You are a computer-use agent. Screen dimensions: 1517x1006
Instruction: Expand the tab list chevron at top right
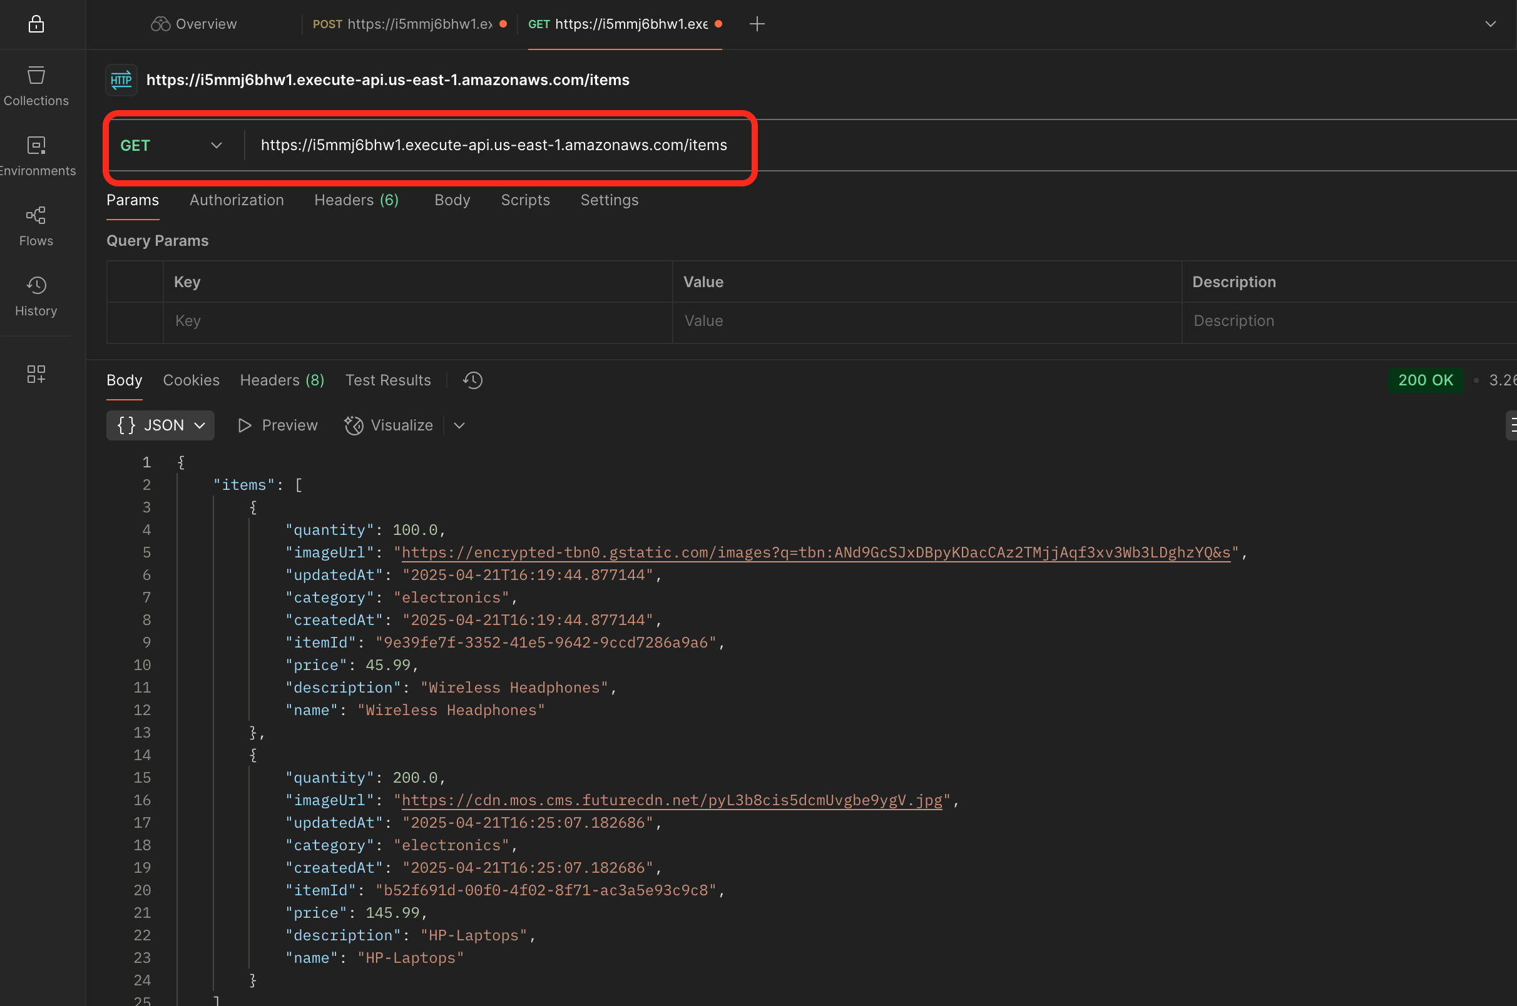coord(1490,24)
